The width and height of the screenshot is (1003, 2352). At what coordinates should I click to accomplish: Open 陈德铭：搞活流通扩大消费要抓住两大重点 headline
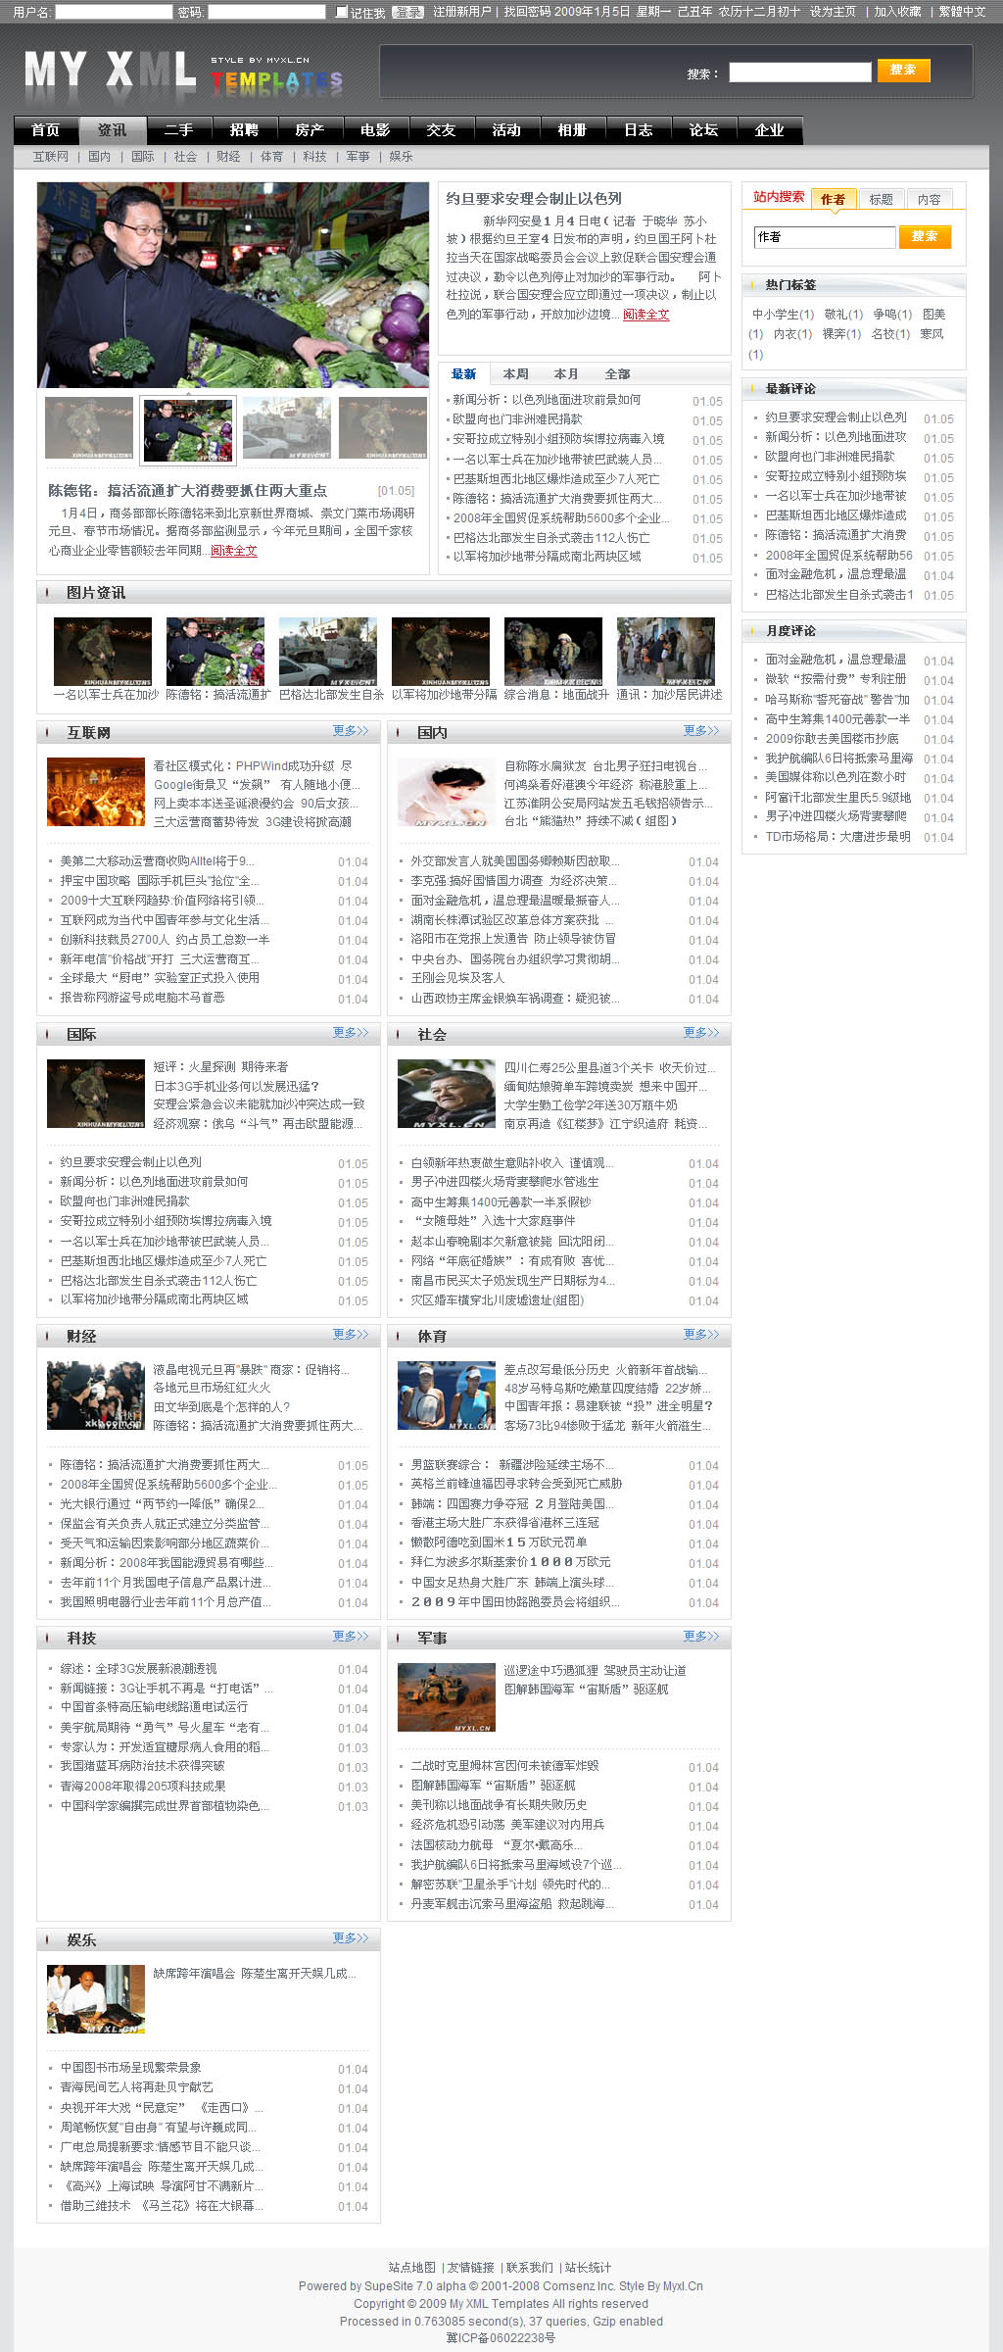tap(188, 491)
